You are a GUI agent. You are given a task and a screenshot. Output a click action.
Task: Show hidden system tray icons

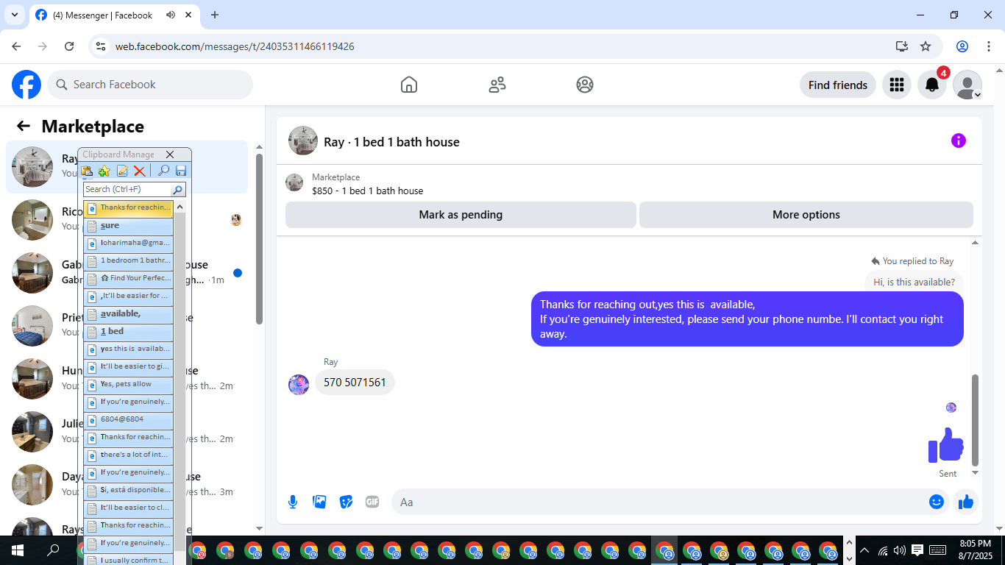click(864, 550)
